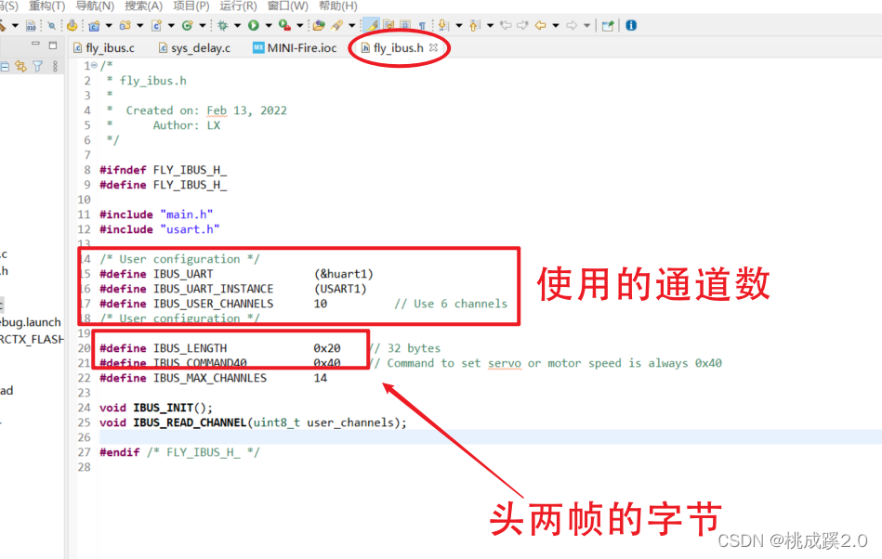Click the yellow Back navigation arrow
The width and height of the screenshot is (882, 559).
tap(541, 25)
